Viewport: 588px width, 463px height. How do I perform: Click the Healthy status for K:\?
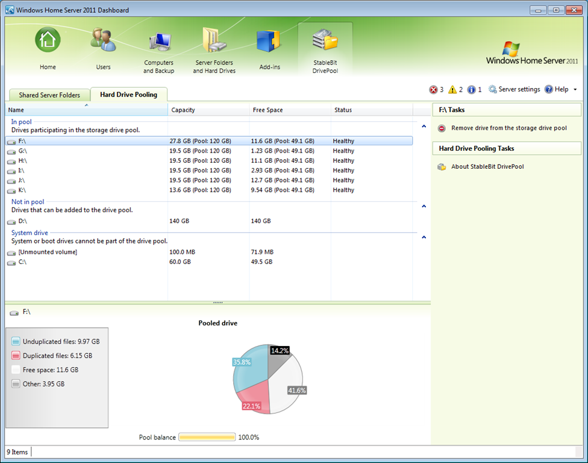[x=343, y=190]
